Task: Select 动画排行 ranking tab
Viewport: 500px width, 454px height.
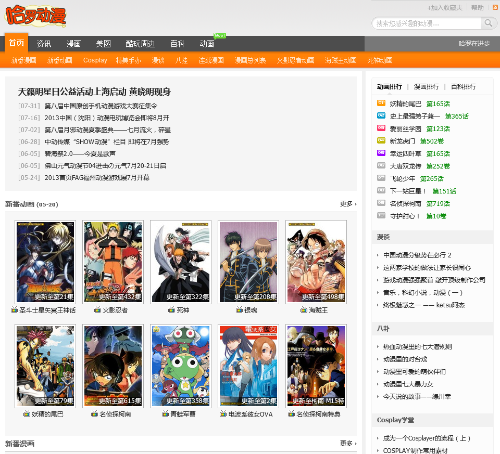Action: 390,87
